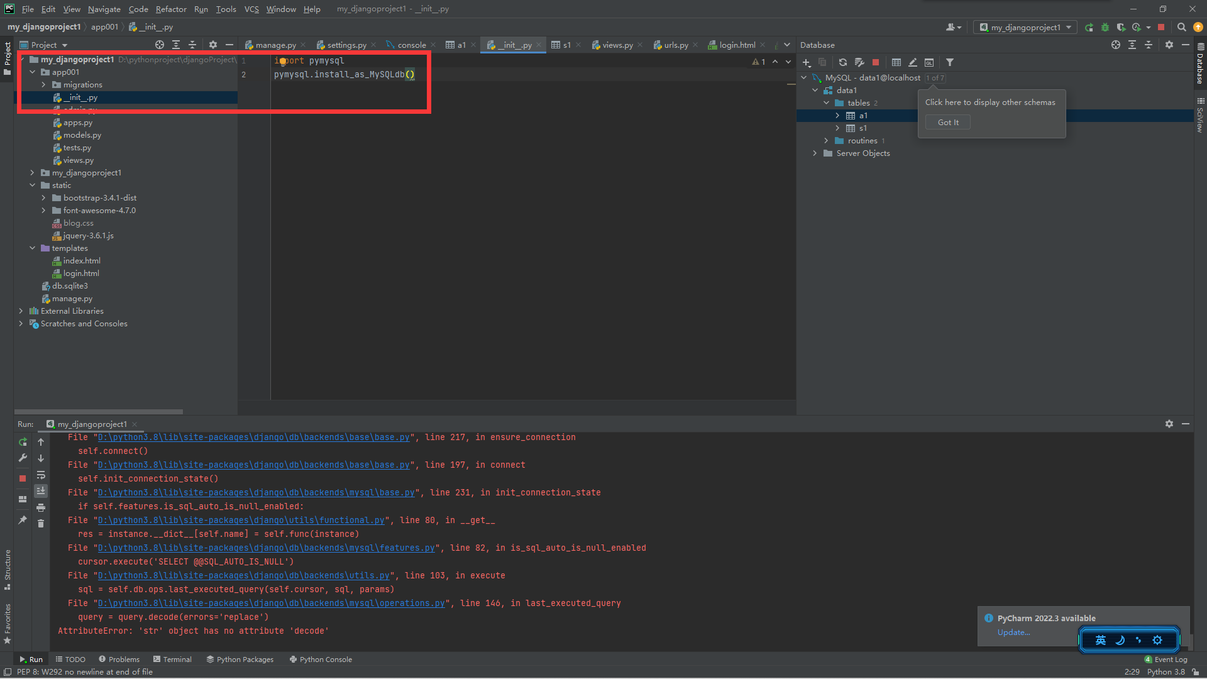Open data source properties wrench icon
This screenshot has height=679, width=1207.
click(859, 62)
